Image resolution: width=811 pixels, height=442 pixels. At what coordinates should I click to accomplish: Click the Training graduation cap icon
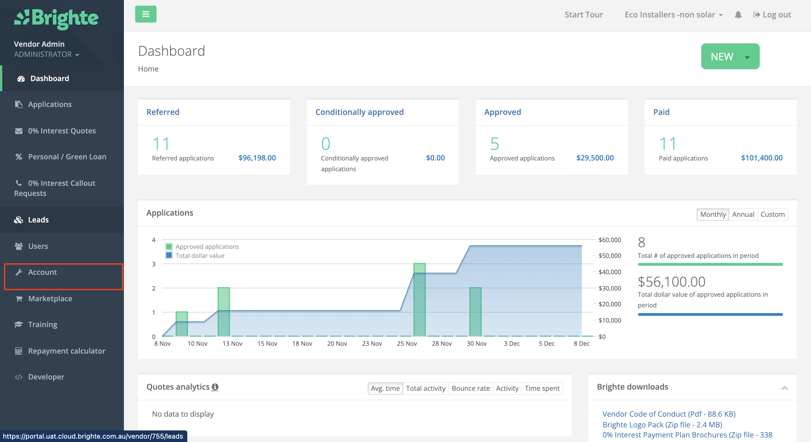click(19, 324)
